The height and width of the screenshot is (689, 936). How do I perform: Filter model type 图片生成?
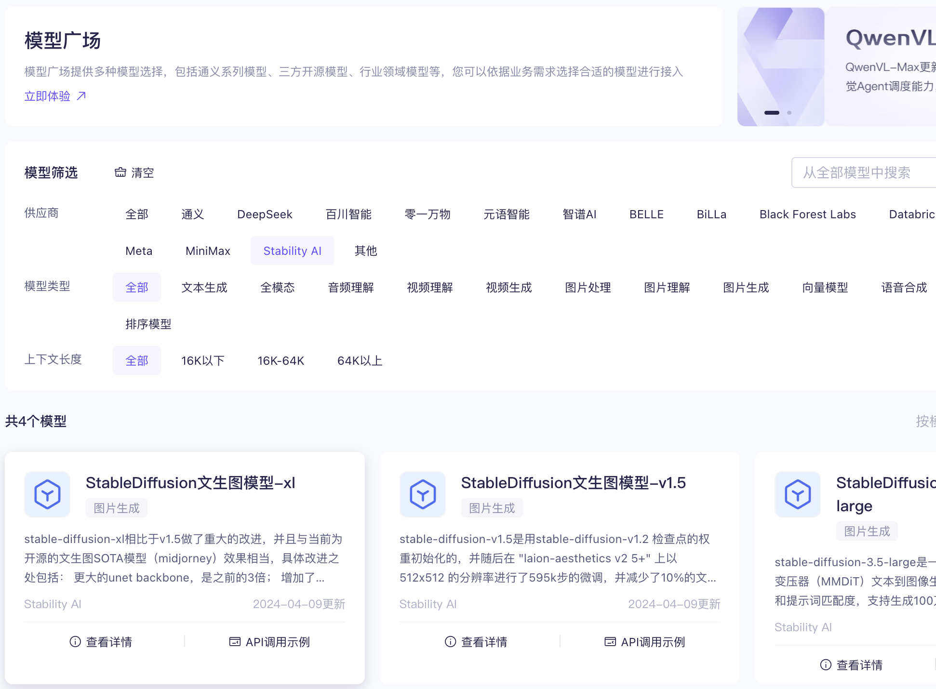click(x=746, y=288)
